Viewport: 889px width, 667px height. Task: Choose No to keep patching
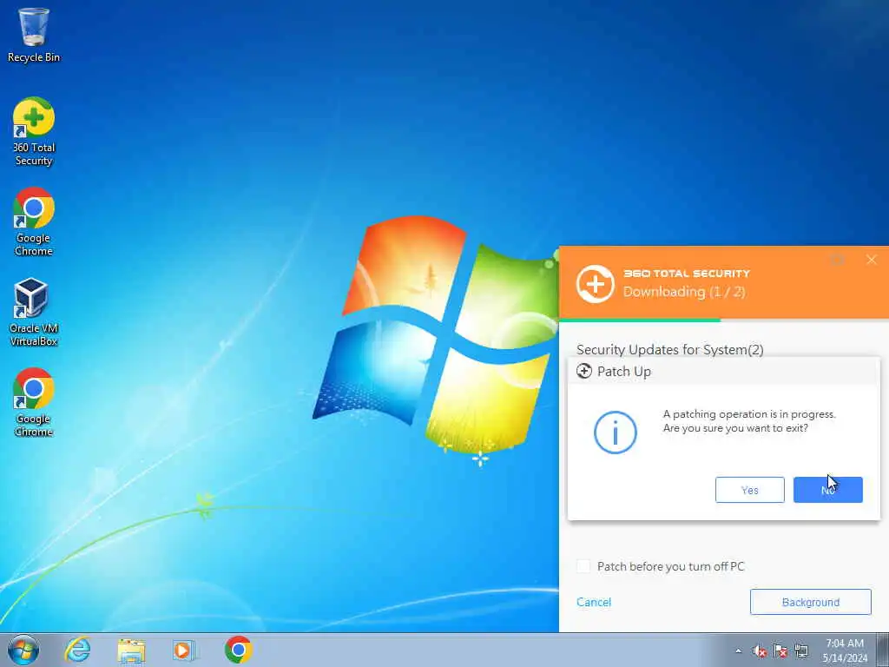(x=827, y=490)
